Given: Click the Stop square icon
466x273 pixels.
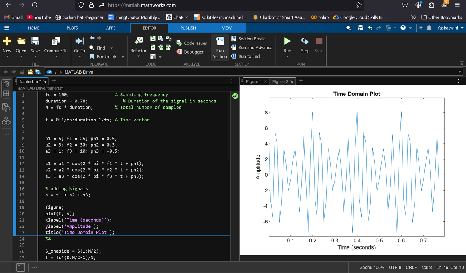Looking at the screenshot, I should pyautogui.click(x=319, y=41).
